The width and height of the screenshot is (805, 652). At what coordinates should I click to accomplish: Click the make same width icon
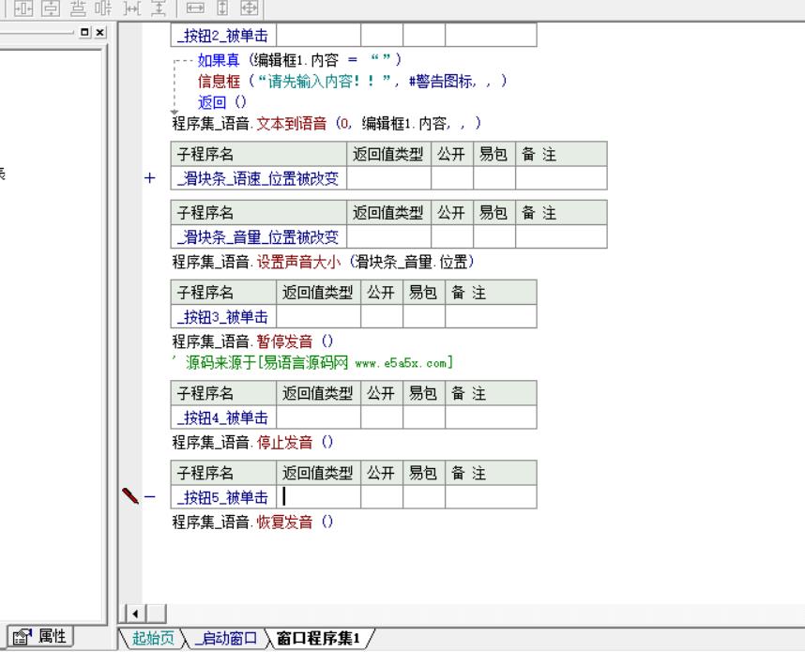pos(195,8)
